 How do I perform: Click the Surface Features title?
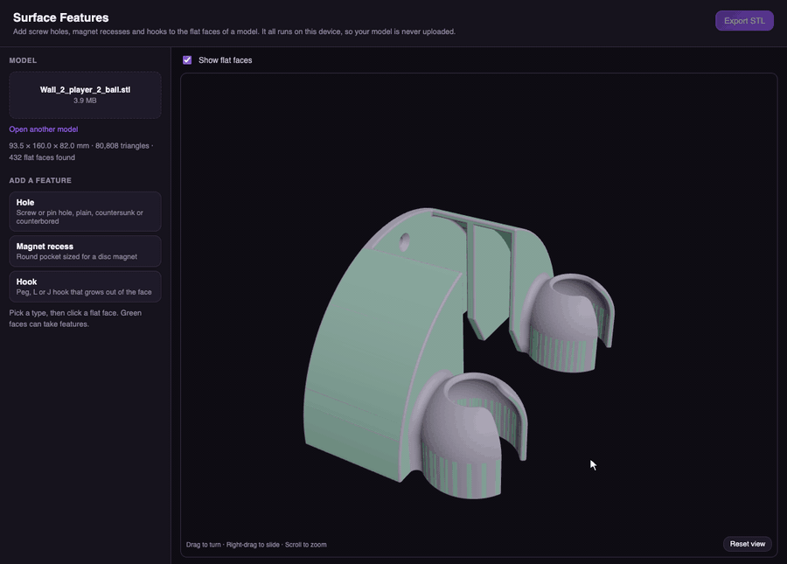coord(60,17)
